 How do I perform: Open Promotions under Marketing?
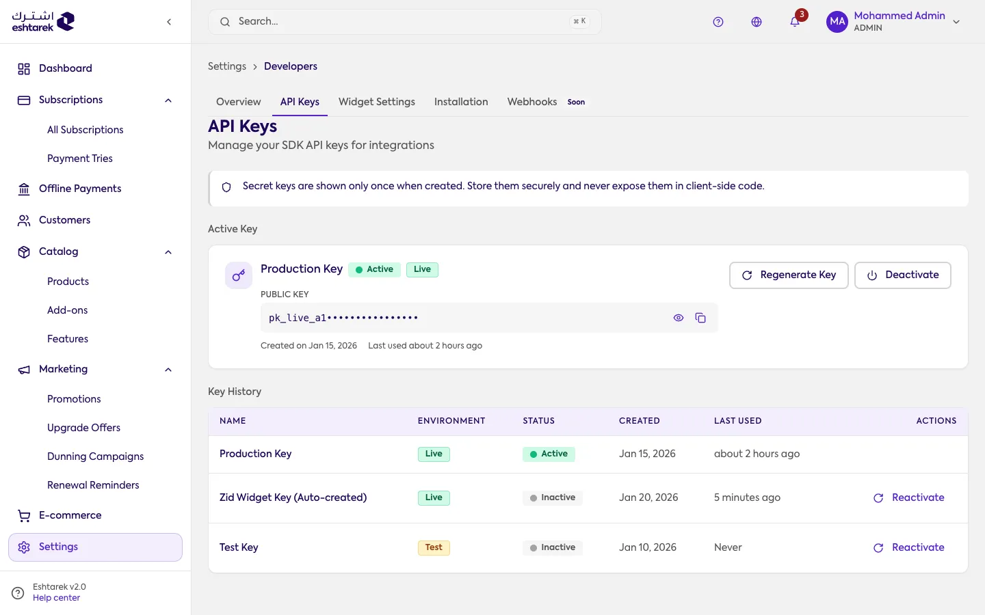click(x=74, y=399)
